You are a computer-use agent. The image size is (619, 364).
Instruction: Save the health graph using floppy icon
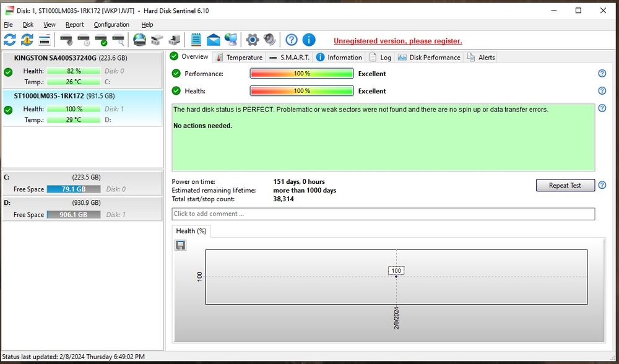point(181,245)
